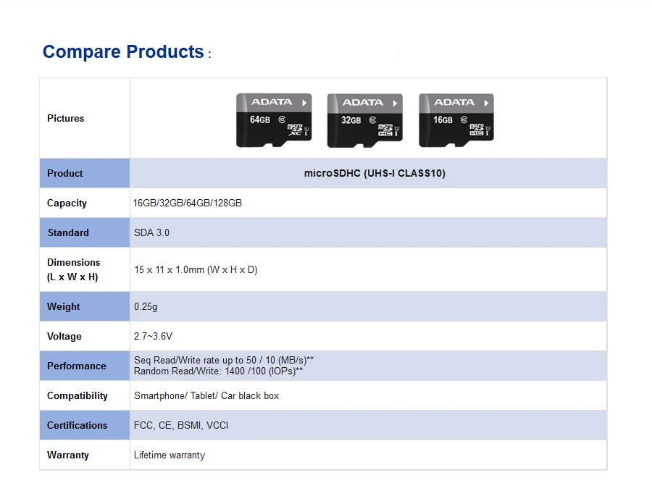
Task: Select the Dimensions (L x W x H) label
Action: click(x=74, y=269)
